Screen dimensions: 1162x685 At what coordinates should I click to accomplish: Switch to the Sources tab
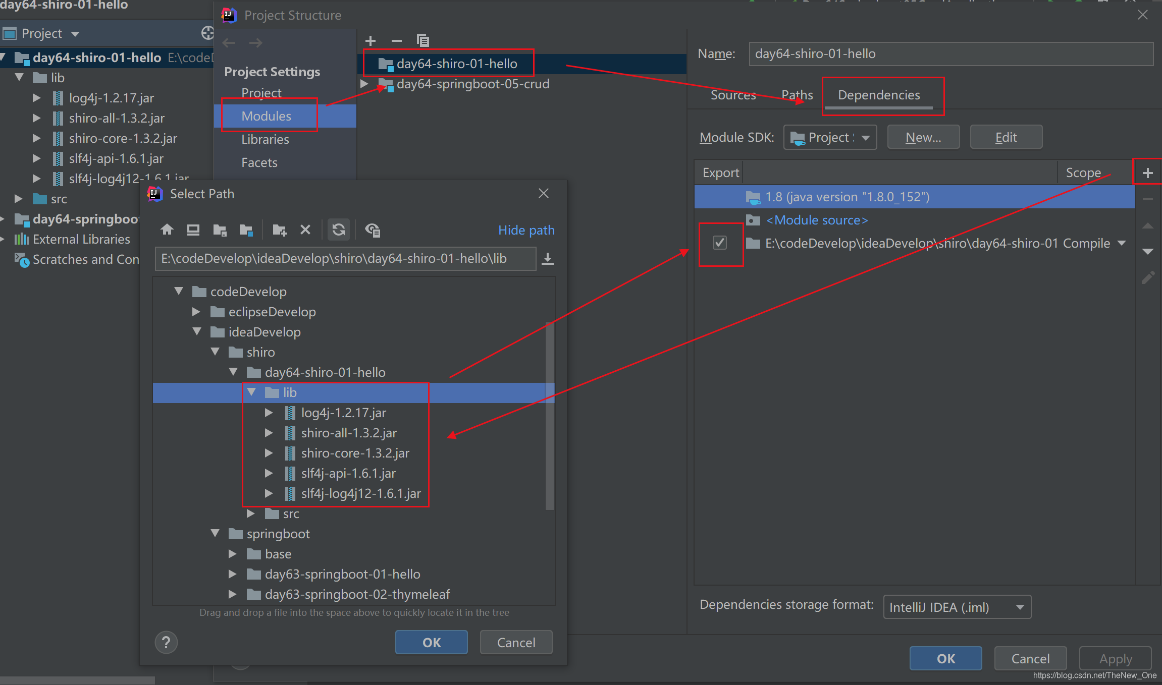click(733, 95)
